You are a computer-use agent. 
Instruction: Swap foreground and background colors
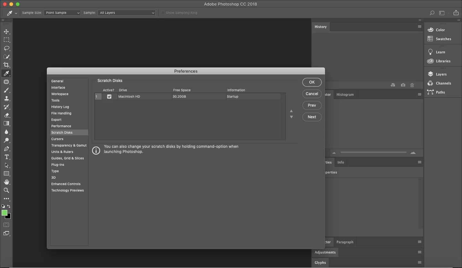[x=9, y=206]
